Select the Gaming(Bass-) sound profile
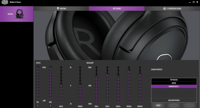Viewport: 200px width, 108px height. coord(174,87)
